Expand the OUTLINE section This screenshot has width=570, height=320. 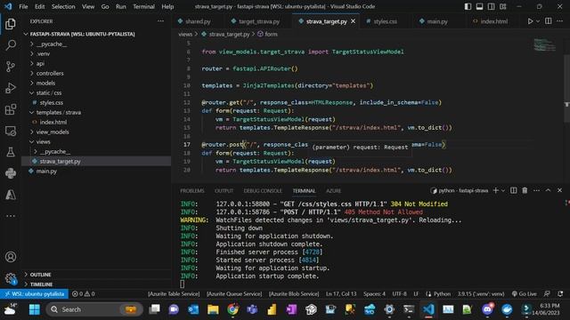click(40, 275)
